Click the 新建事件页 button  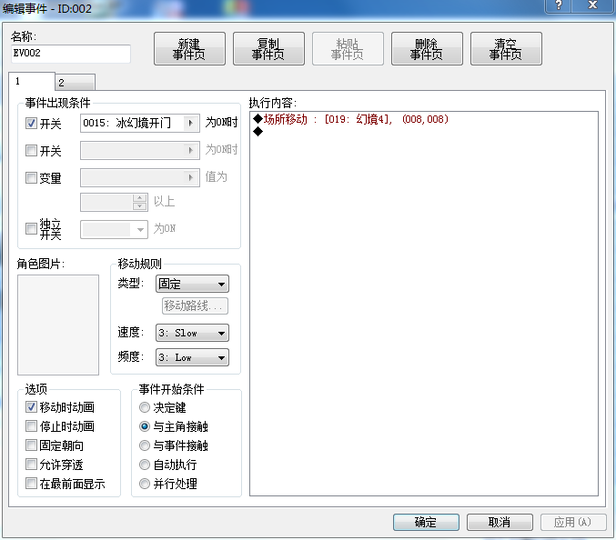pyautogui.click(x=189, y=49)
